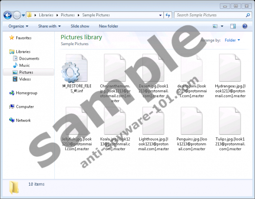Open the Organize dropdown menu
This screenshot has height=199, width=255.
(x=18, y=26)
